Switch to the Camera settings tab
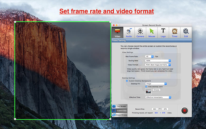Viewport: 206px width, 129px height. coord(140,33)
